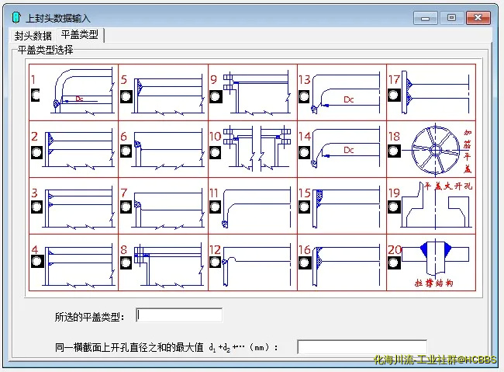
Task: Click the type 5 welded cover diagram
Action: [x=167, y=95]
